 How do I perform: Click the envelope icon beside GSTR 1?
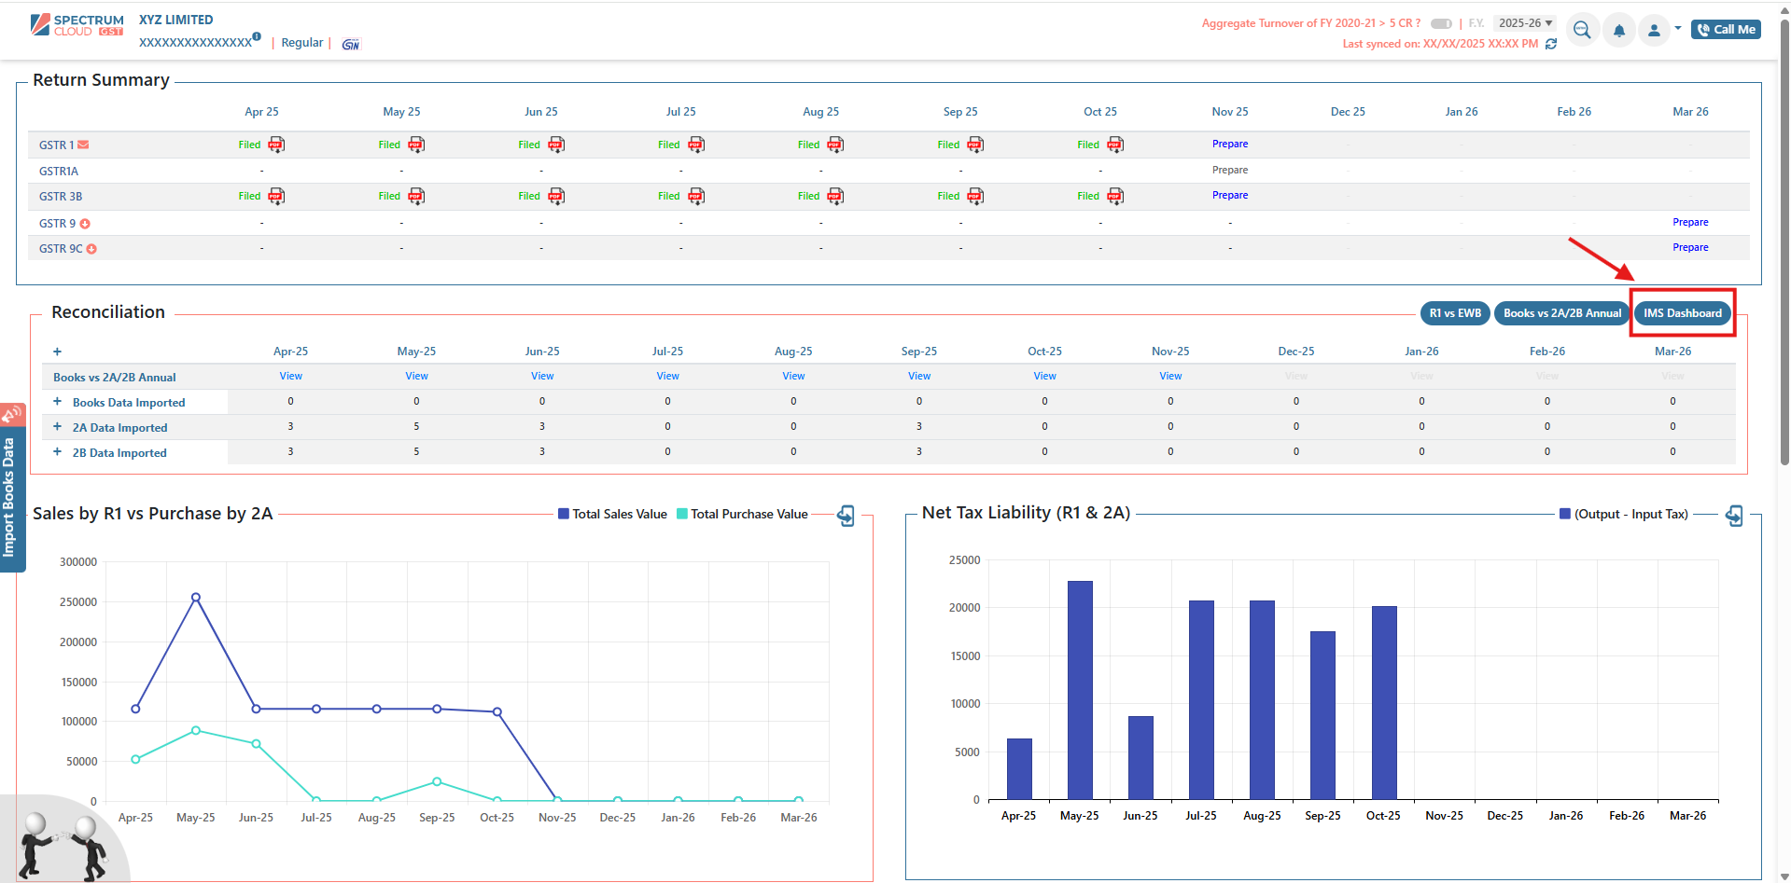[83, 145]
